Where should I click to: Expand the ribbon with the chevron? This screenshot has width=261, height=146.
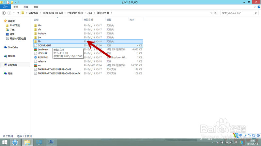coord(255,7)
